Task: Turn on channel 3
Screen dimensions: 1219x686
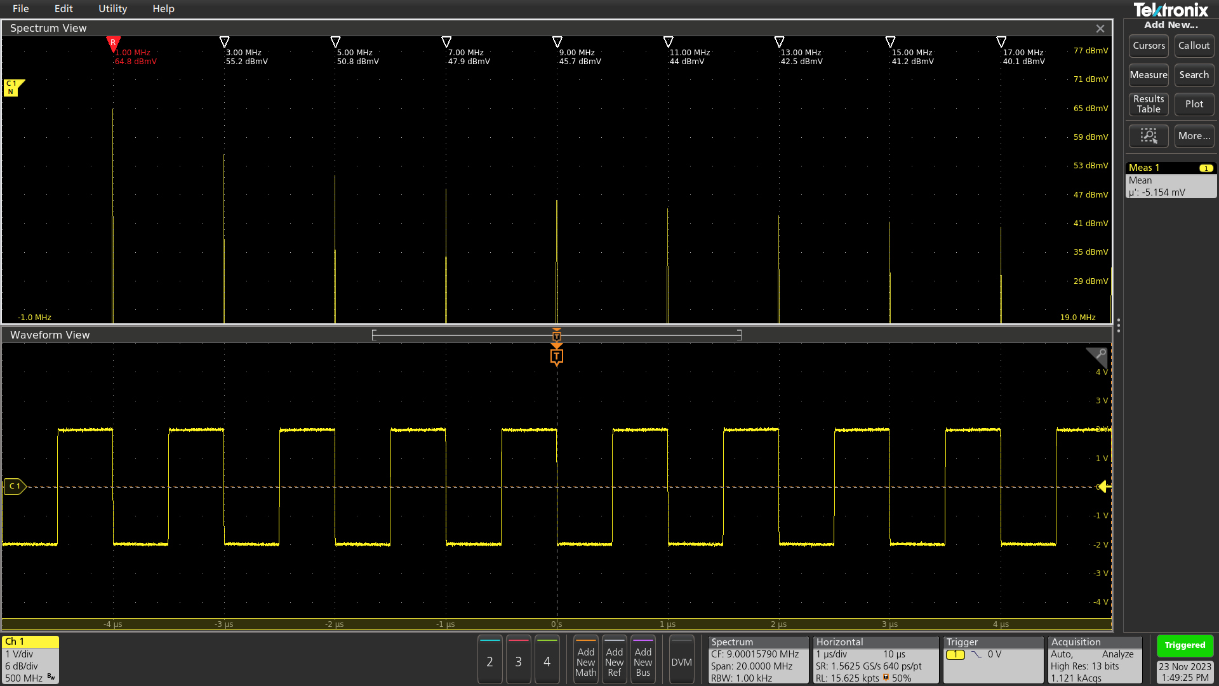Action: point(518,660)
